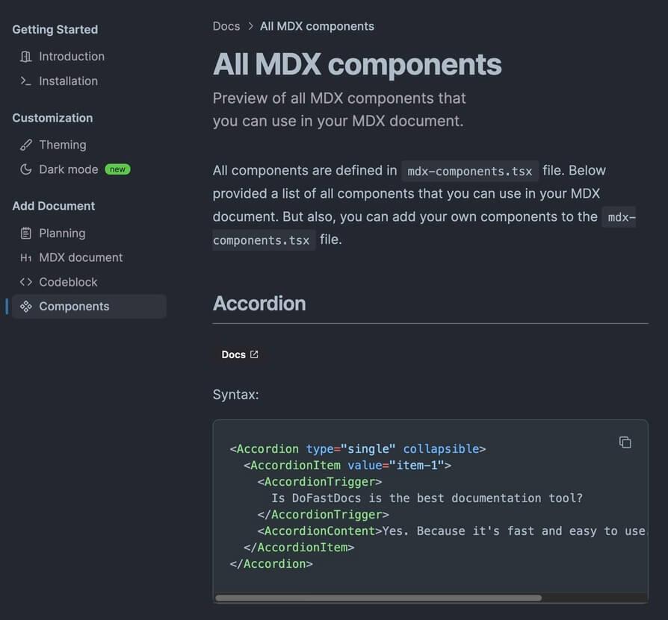The height and width of the screenshot is (620, 668).
Task: Select Components in the sidebar navigation
Action: coord(74,306)
